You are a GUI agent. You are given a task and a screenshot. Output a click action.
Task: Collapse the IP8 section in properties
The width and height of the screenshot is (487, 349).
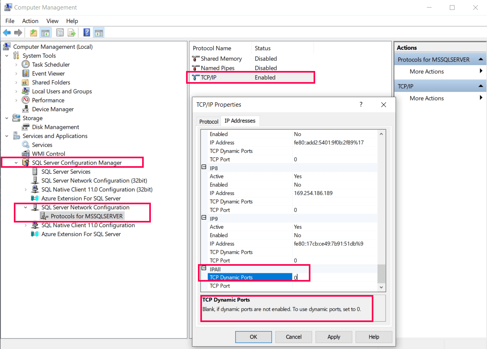[x=204, y=167]
